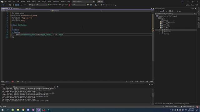Open the infra-ioc project scope dropdown
Screen dimensions: 200x112
point(26,11)
